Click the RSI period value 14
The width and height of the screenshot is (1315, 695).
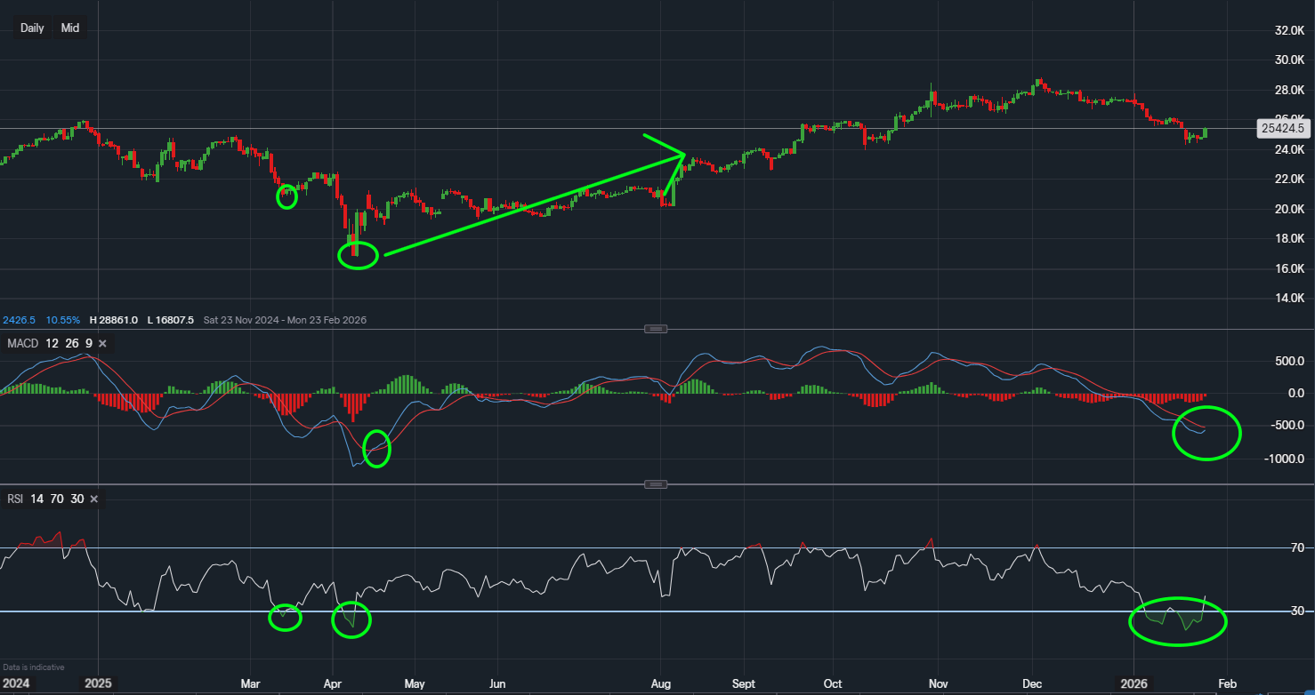(36, 499)
